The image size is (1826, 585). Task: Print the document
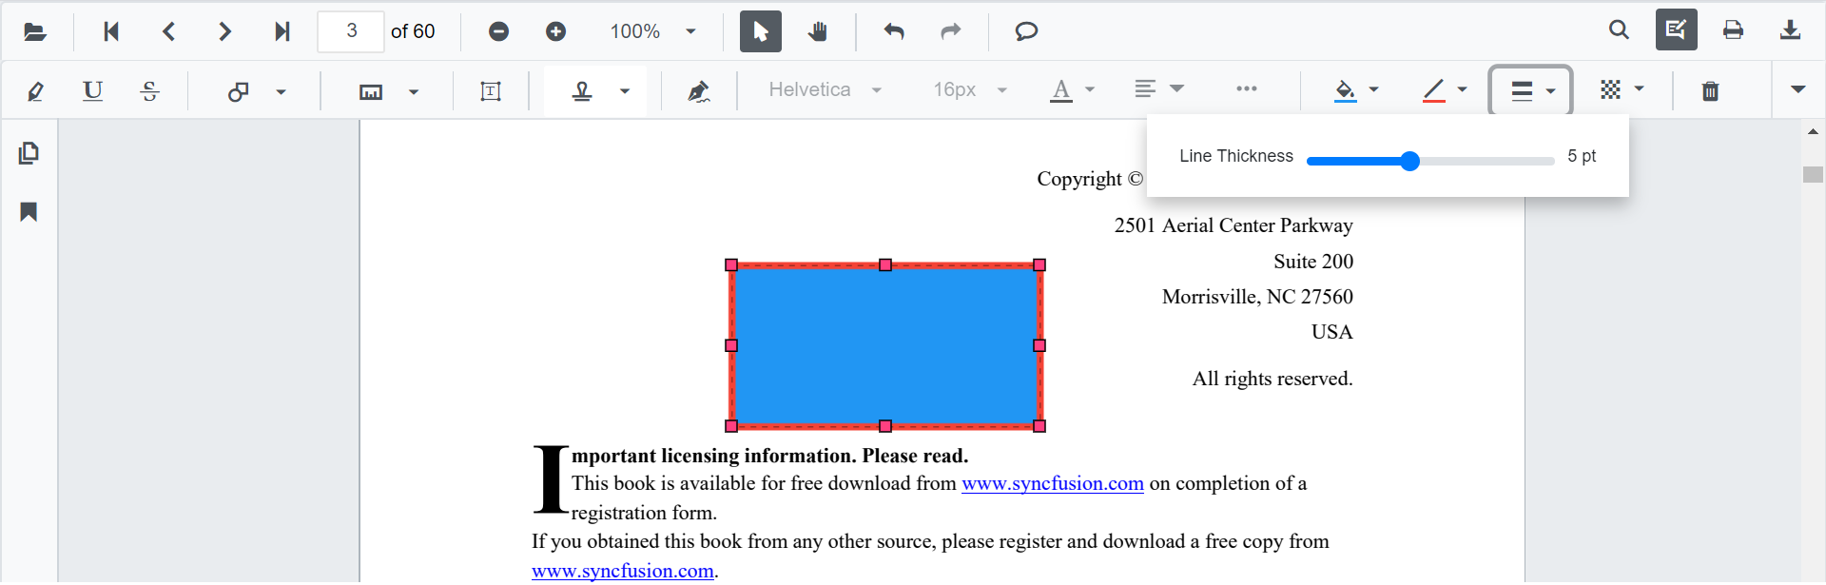tap(1734, 30)
